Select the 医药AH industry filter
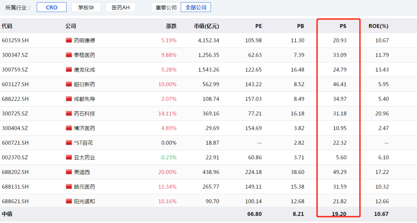This screenshot has height=223, width=417. 120,7
